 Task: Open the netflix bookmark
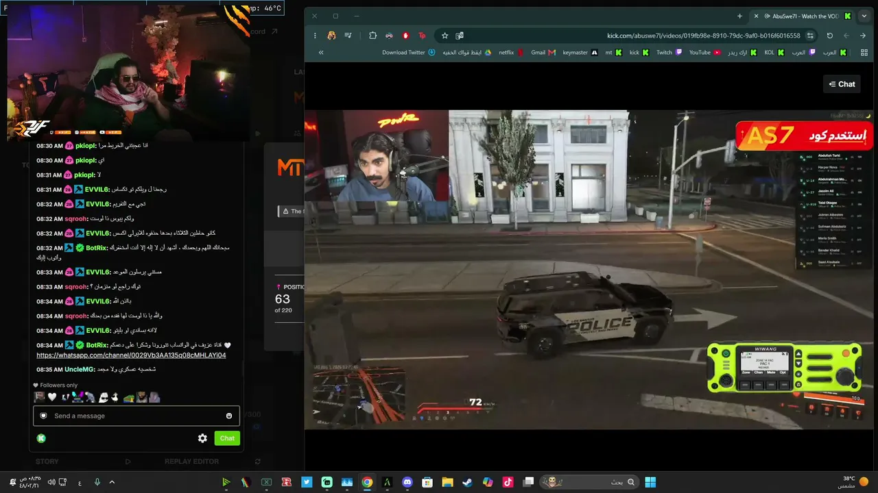[511, 53]
